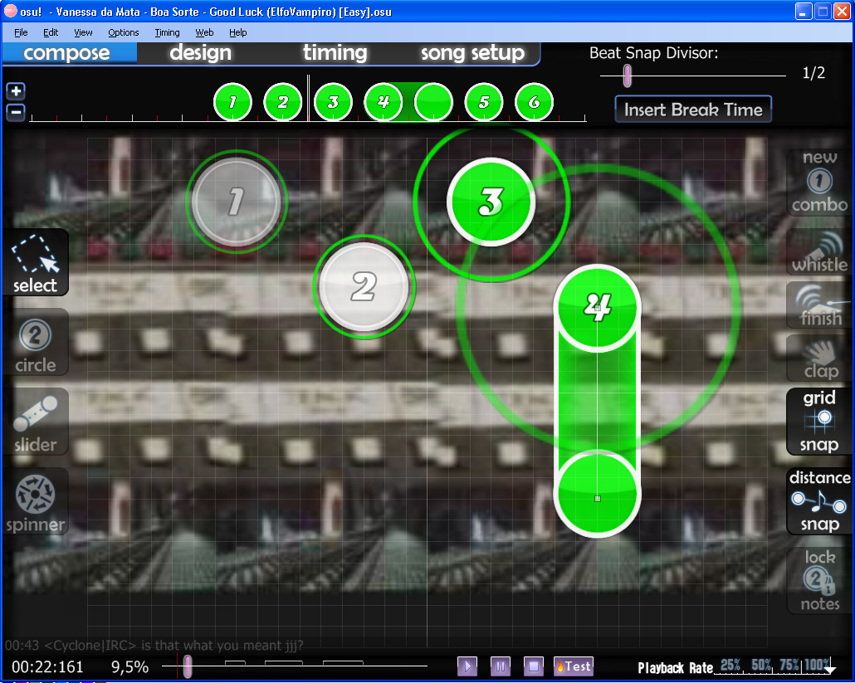The height and width of the screenshot is (683, 855).
Task: Click Insert Break Time button
Action: [x=693, y=110]
